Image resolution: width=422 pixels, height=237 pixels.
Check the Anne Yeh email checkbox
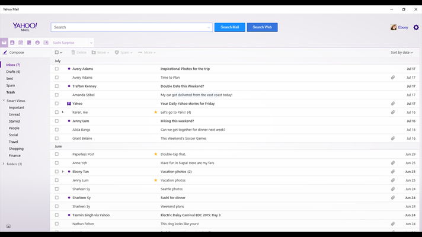[x=56, y=163]
